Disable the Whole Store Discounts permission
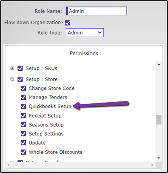The image size is (168, 173). (23, 152)
